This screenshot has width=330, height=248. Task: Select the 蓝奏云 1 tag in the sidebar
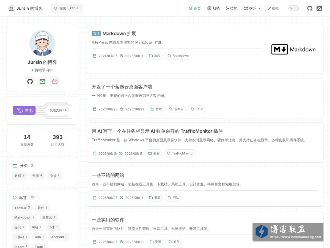pos(49,217)
